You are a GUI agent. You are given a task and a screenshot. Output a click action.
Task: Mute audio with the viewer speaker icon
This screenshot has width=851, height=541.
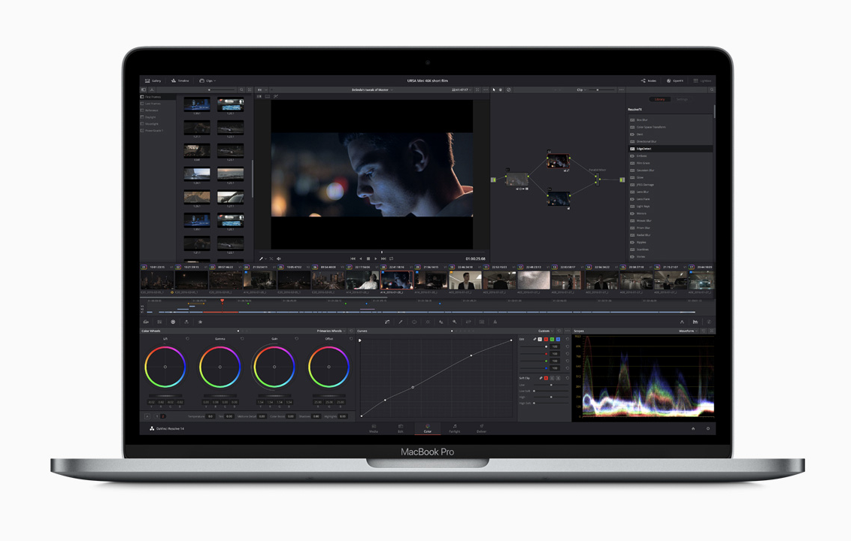[279, 258]
